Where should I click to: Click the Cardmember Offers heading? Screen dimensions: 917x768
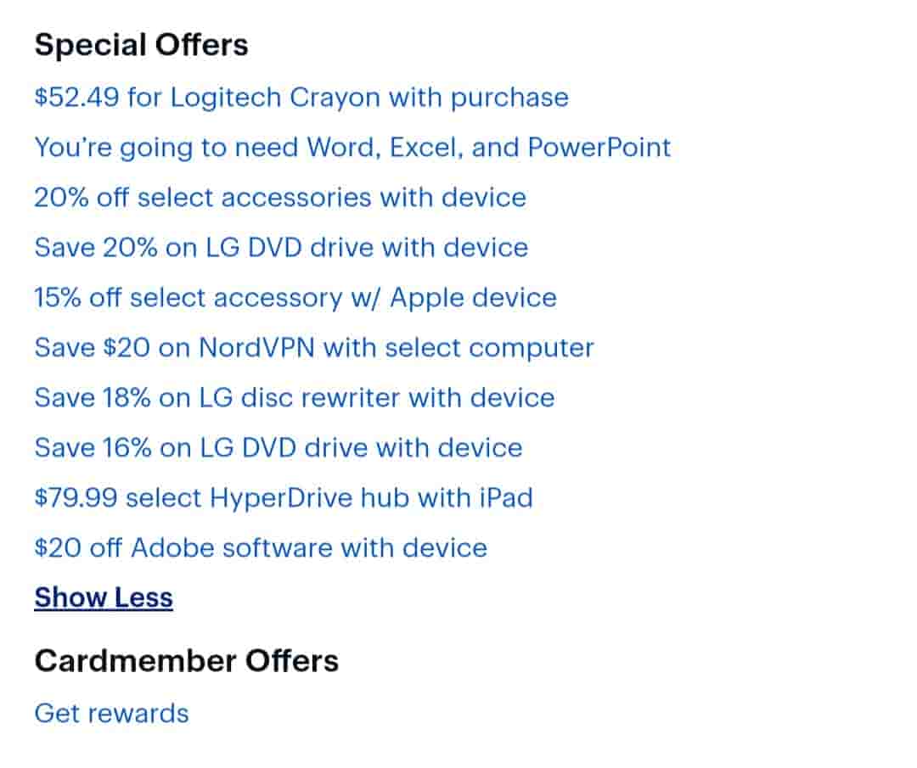(x=186, y=661)
